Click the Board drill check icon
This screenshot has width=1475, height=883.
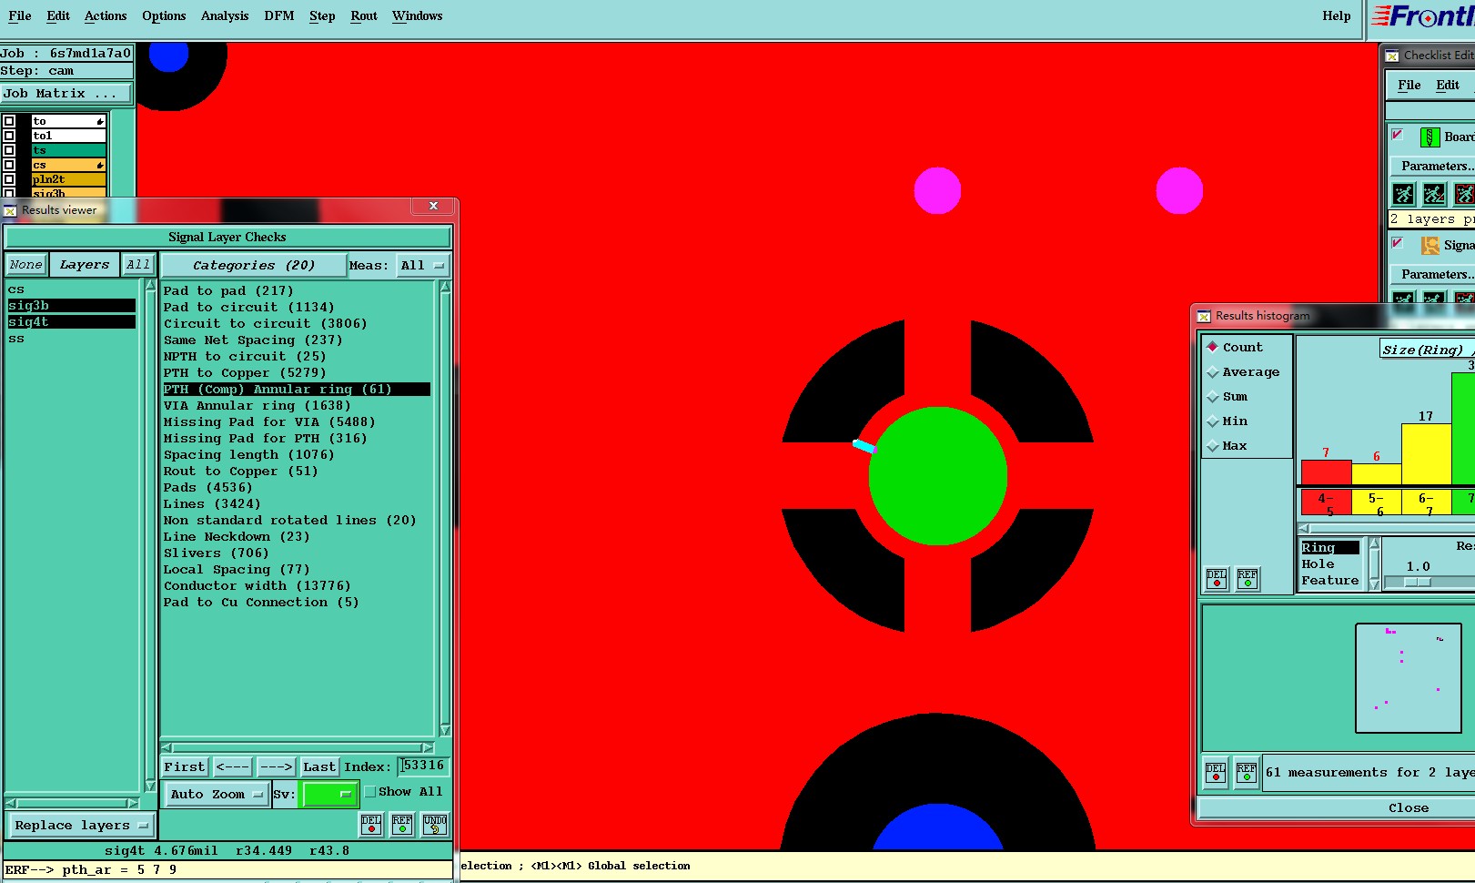[x=1430, y=137]
